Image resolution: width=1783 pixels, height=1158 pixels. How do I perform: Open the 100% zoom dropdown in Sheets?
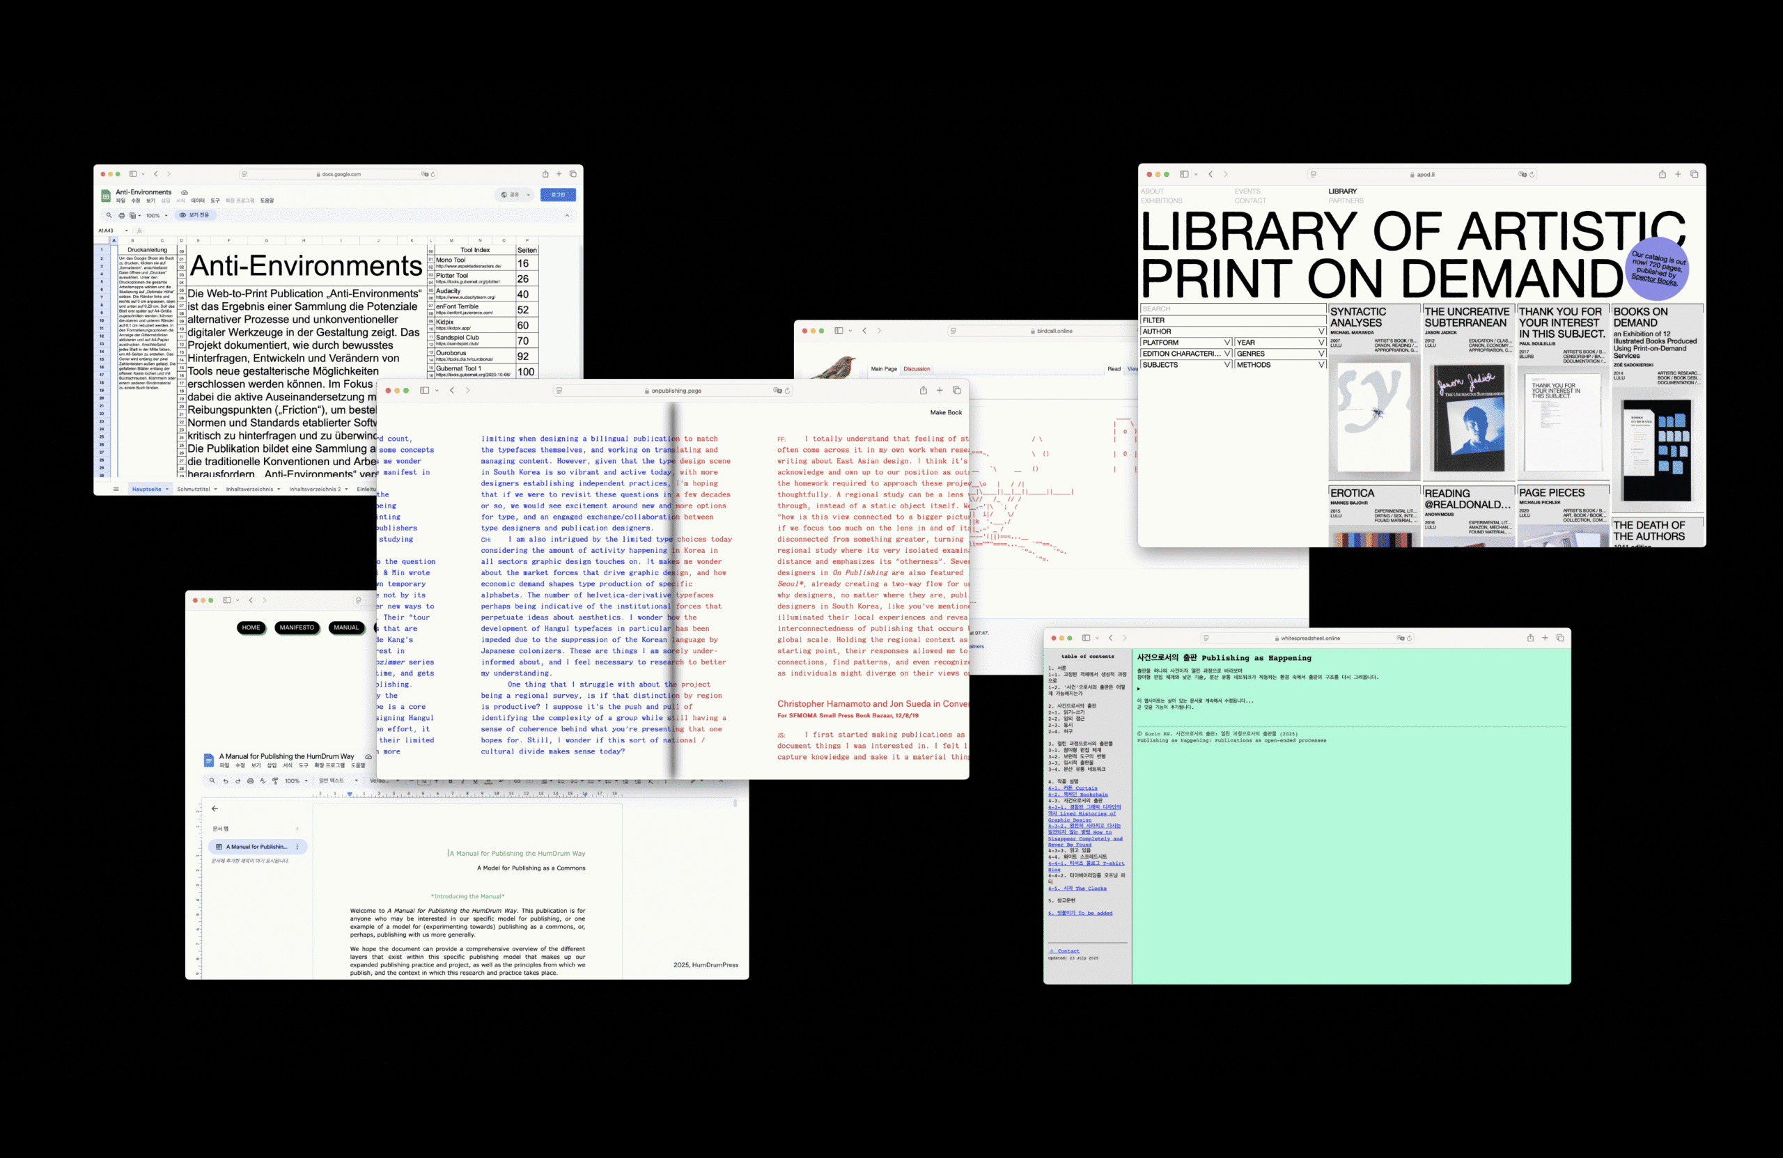(x=157, y=216)
